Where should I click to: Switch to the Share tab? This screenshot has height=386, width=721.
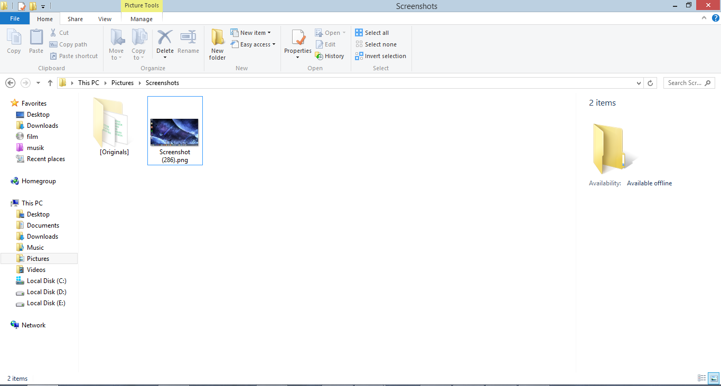(75, 18)
